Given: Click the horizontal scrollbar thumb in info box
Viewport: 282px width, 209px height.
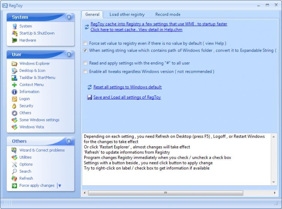Looking at the screenshot, I should 165,193.
